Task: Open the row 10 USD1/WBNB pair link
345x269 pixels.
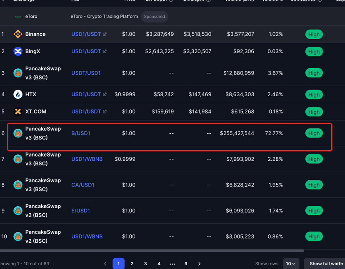Action: click(x=87, y=237)
